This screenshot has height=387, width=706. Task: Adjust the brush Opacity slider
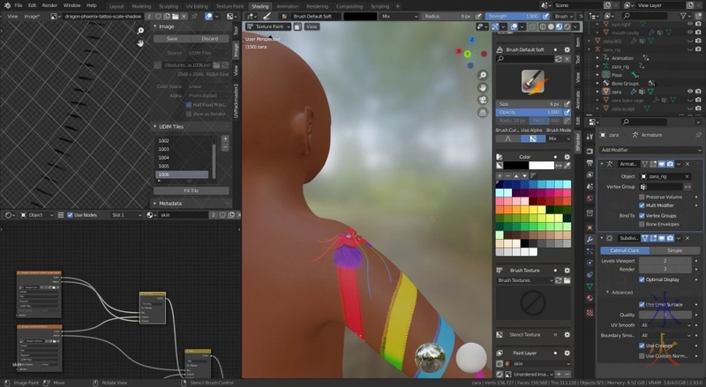527,112
